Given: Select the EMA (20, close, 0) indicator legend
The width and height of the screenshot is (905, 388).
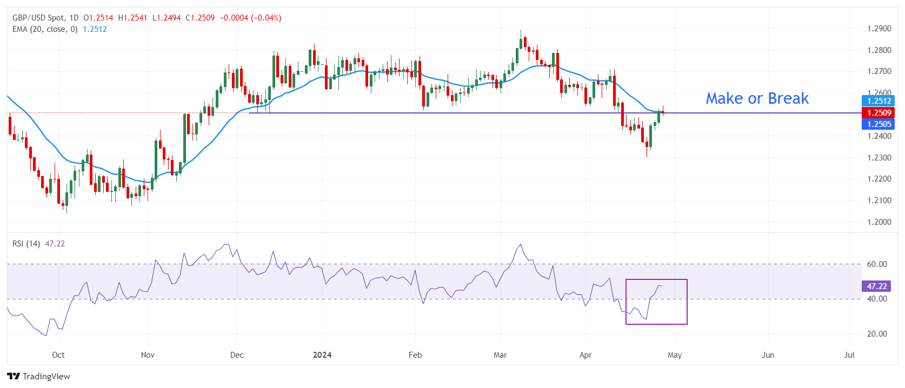Looking at the screenshot, I should (45, 29).
